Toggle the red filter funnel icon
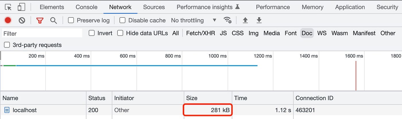 (x=40, y=20)
